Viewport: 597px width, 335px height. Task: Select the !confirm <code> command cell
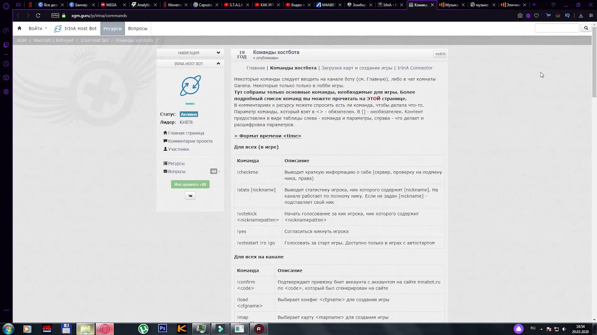[255, 285]
